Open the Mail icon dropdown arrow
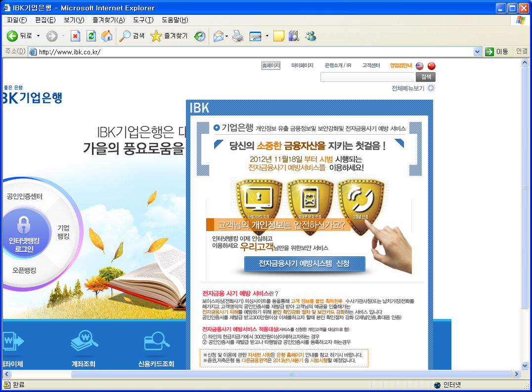The height and width of the screenshot is (392, 532). point(226,36)
